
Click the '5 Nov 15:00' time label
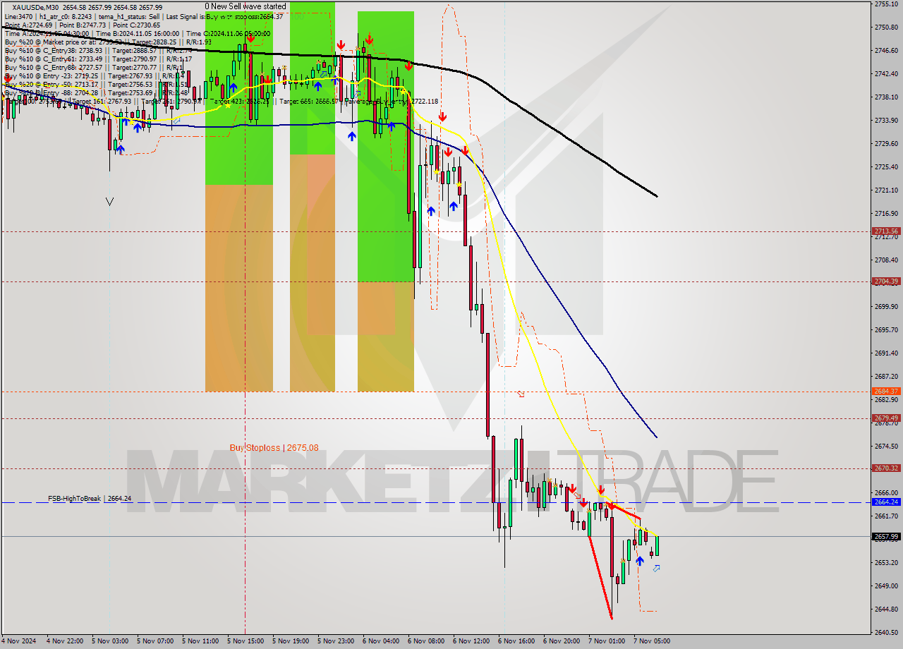click(x=246, y=641)
